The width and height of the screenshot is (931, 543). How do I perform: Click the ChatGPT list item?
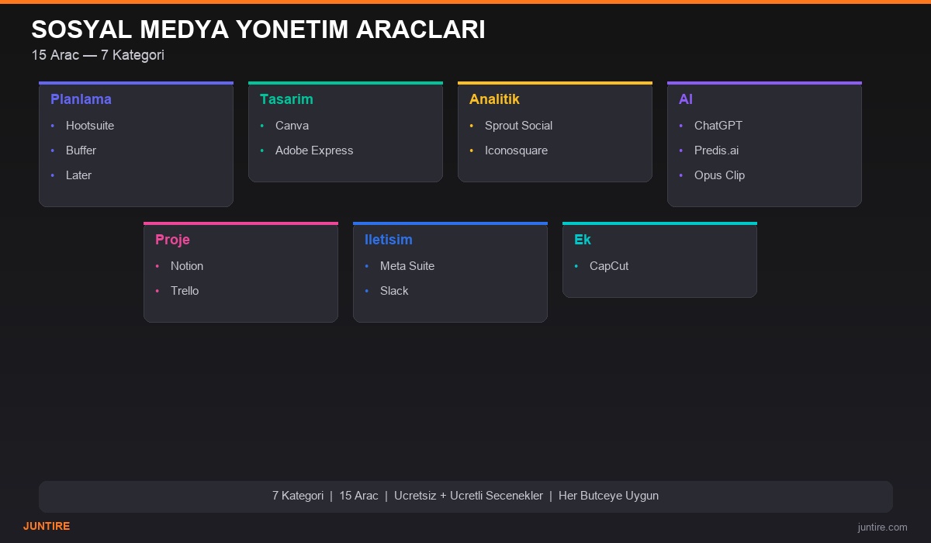(718, 126)
